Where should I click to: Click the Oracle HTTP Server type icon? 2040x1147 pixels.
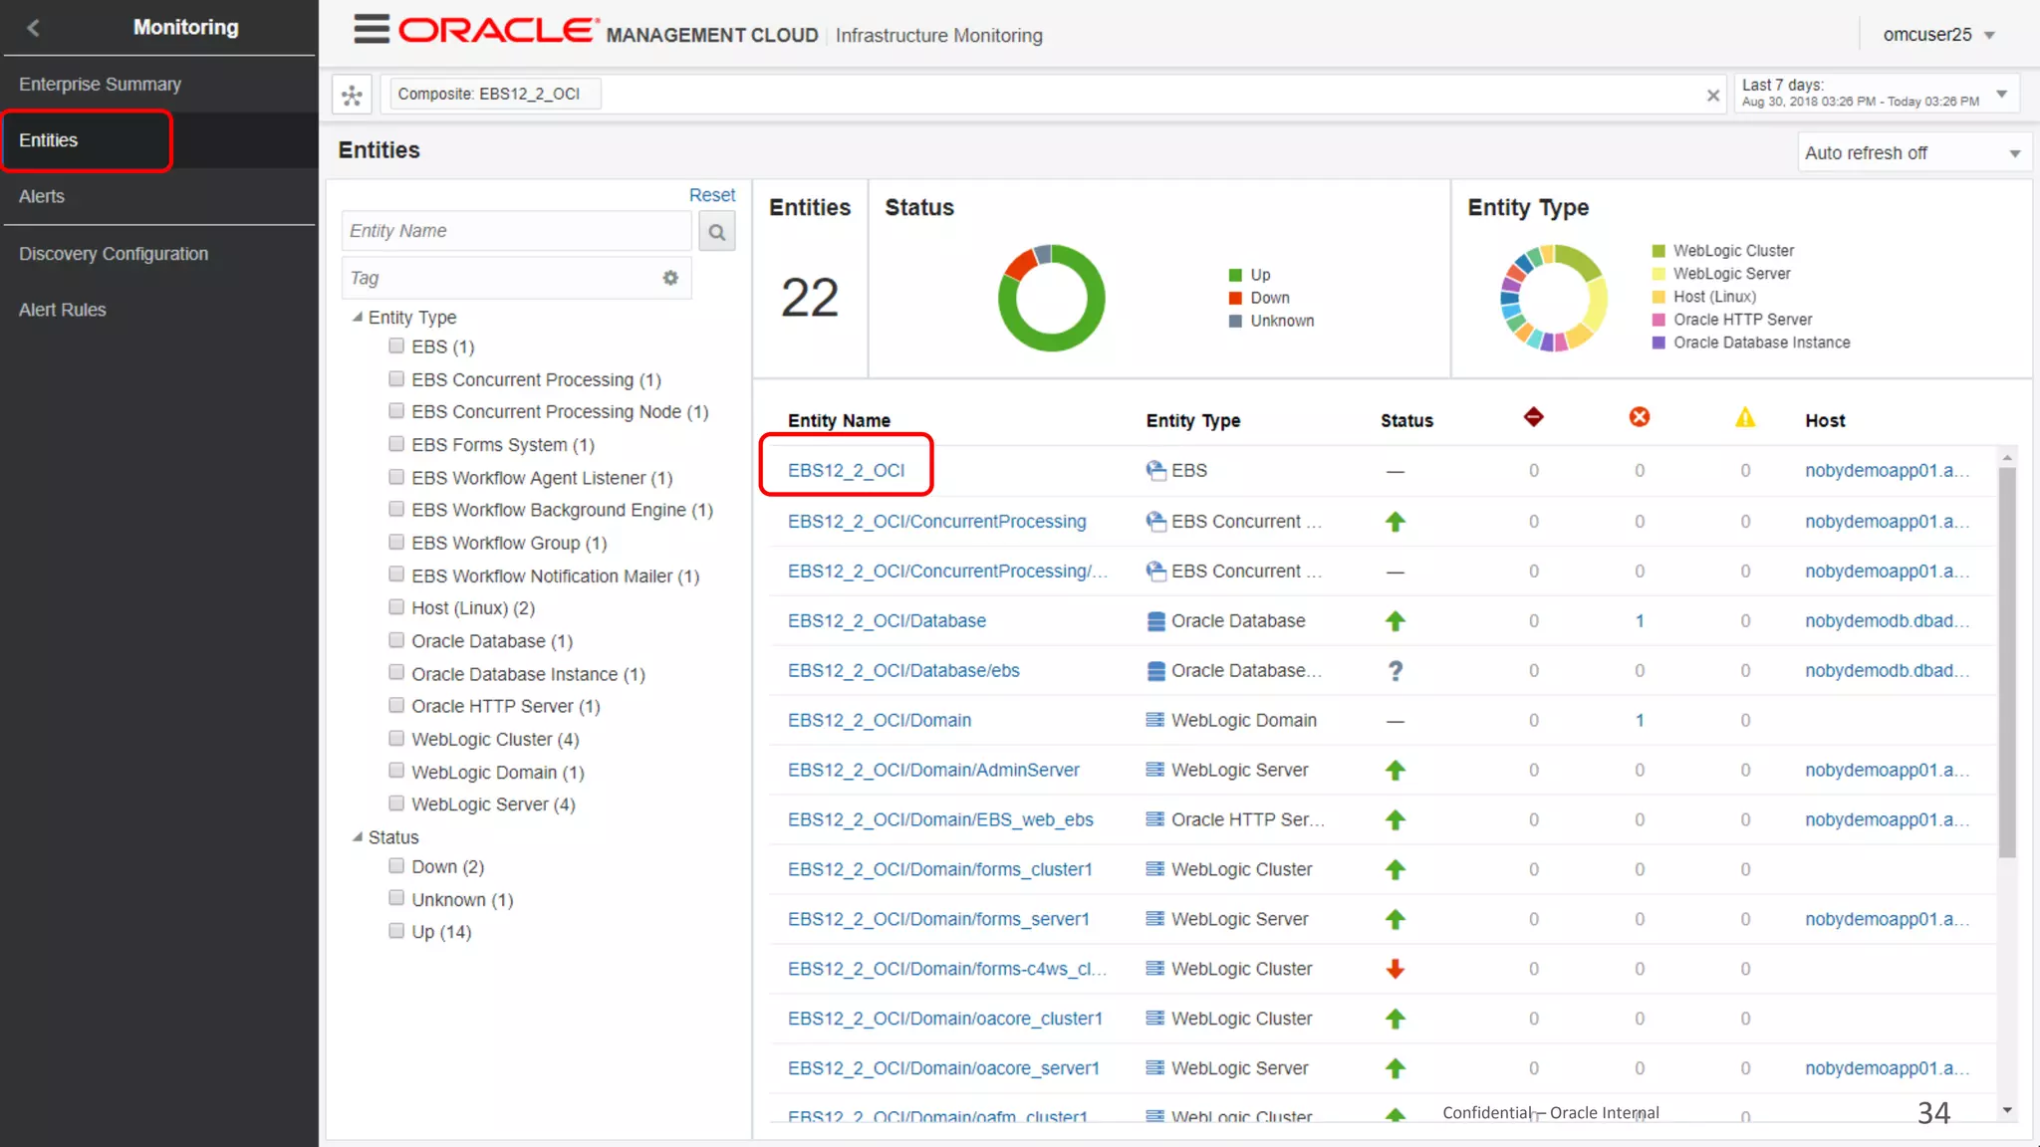tap(1155, 819)
